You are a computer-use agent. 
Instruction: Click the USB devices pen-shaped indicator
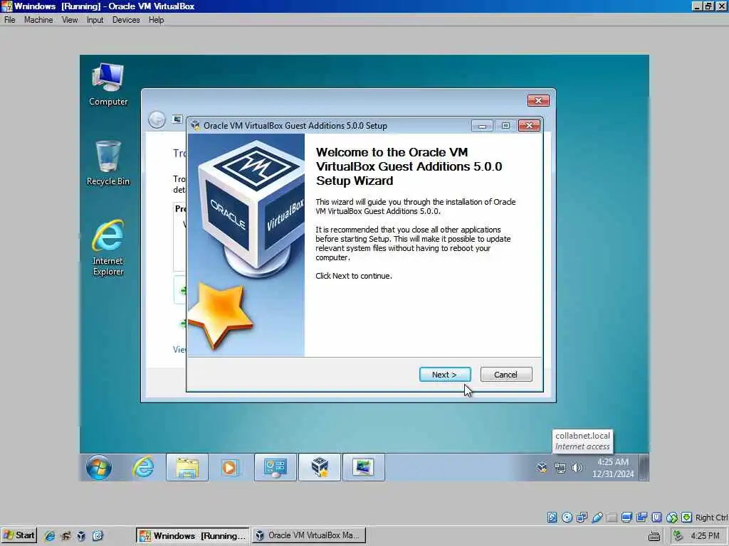tap(597, 518)
